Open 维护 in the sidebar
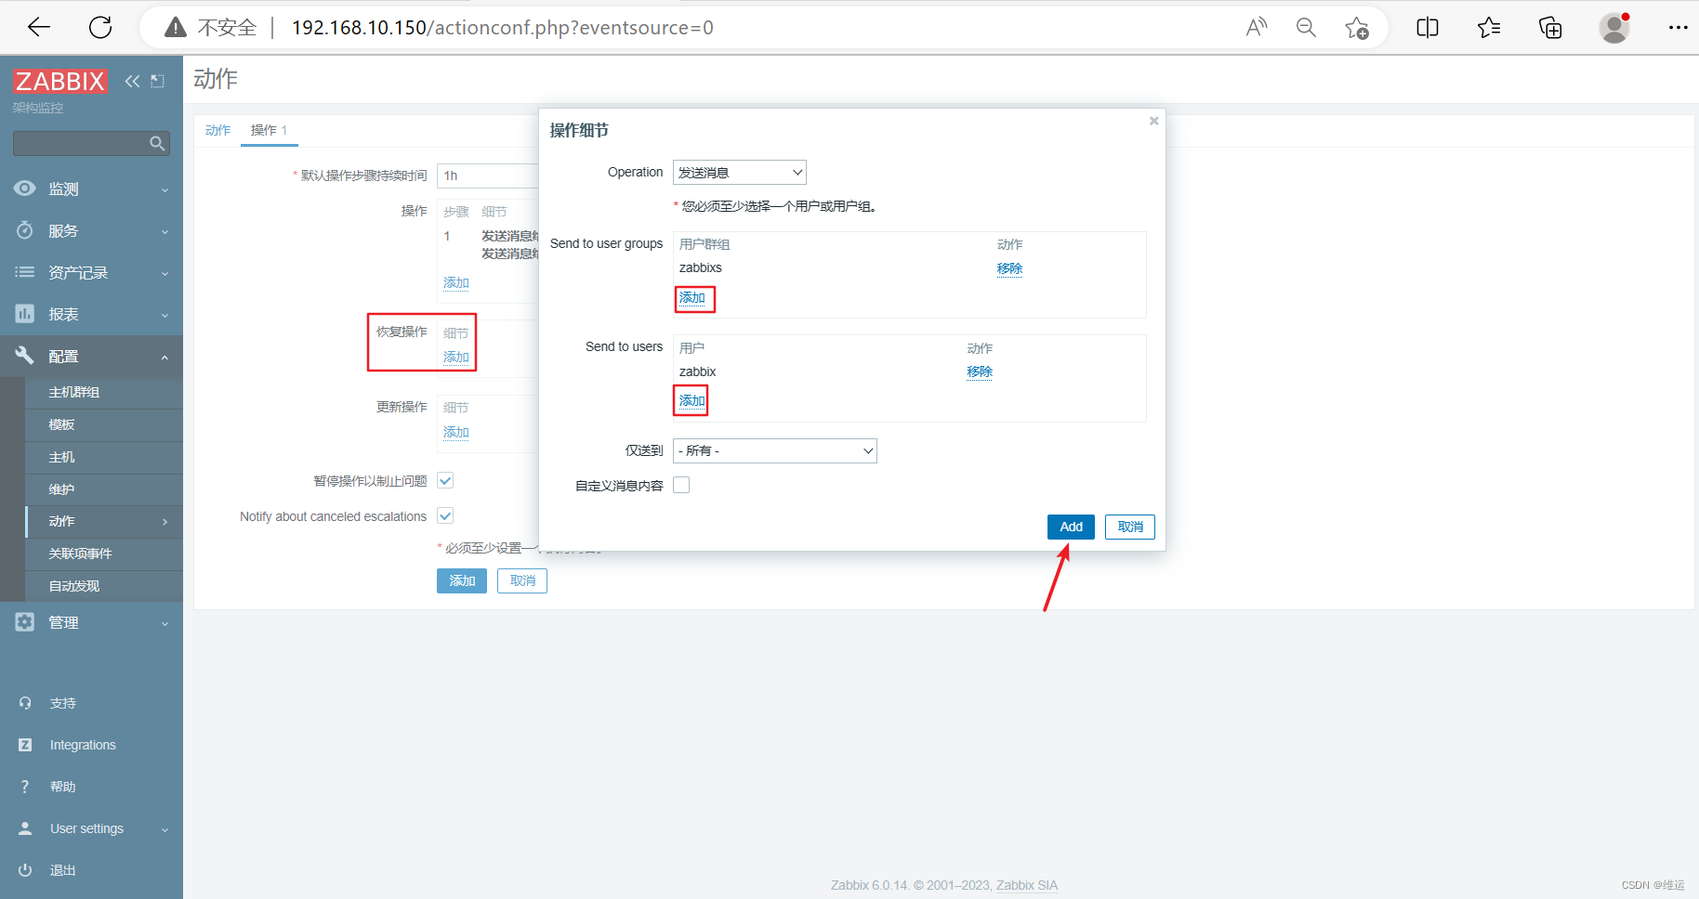 pyautogui.click(x=62, y=489)
